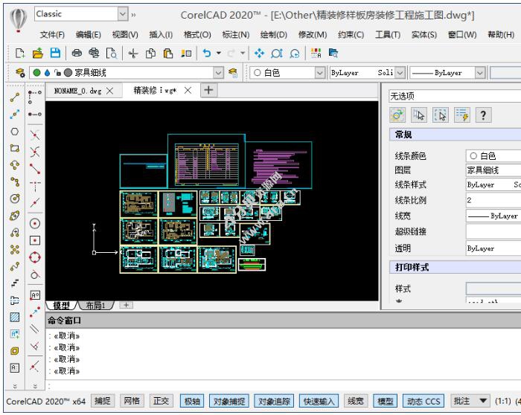Expand the 家具细线 layer dropdown
Screen dimensions: 521x415
(x=218, y=73)
